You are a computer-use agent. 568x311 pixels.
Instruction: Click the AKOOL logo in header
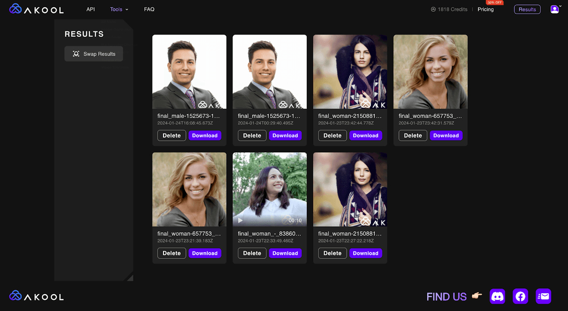coord(36,9)
